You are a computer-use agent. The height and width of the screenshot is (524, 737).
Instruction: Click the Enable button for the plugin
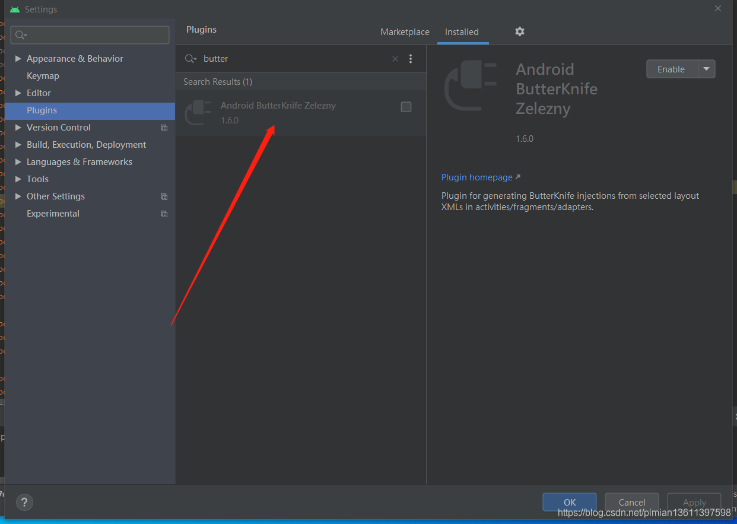672,69
